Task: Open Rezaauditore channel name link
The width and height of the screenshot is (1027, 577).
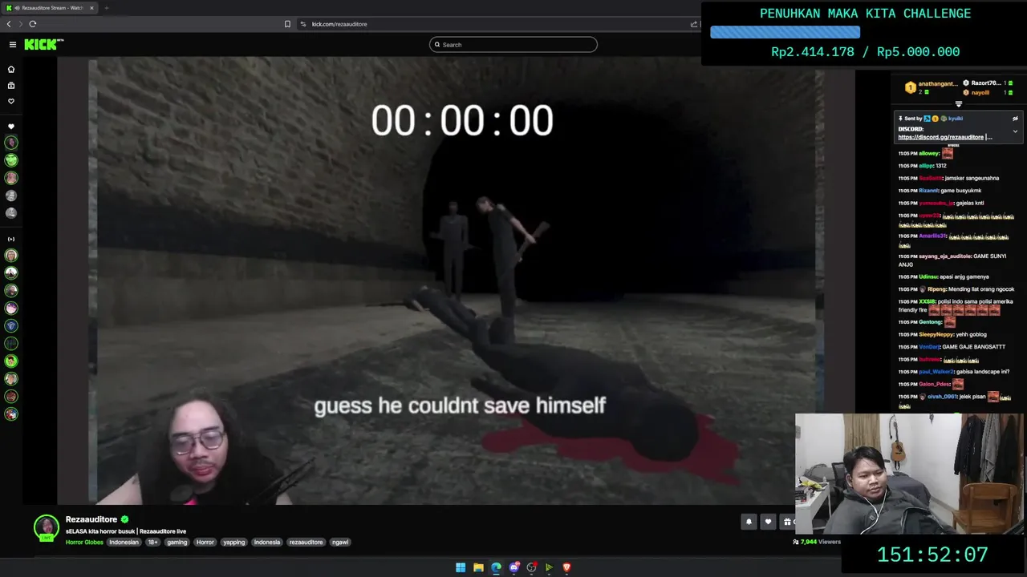Action: point(91,519)
